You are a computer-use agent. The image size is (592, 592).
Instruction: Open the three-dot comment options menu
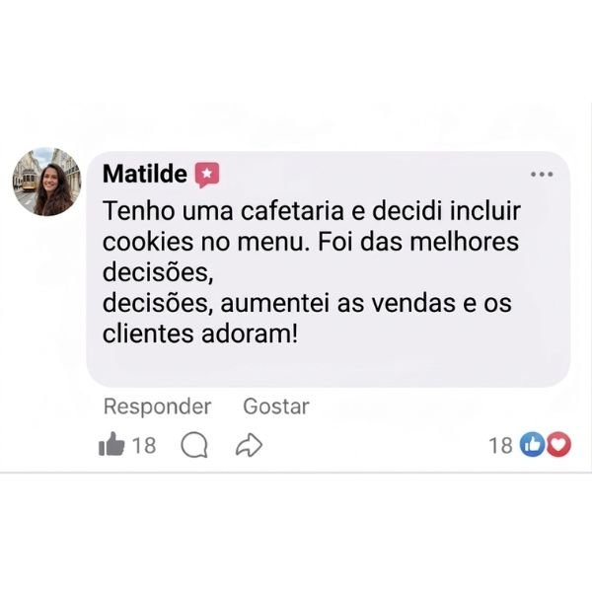pyautogui.click(x=542, y=174)
